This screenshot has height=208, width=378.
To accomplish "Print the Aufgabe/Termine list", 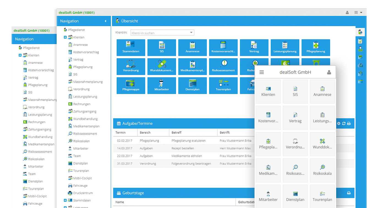I will 349,124.
